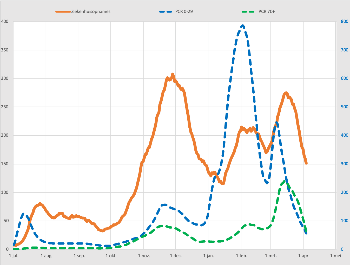Click the orange hospital admissions peak near December
The height and width of the screenshot is (265, 350).
(x=173, y=74)
